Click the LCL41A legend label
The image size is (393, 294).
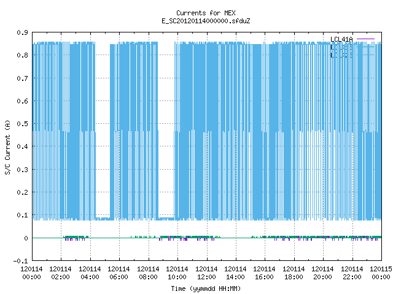pos(341,39)
